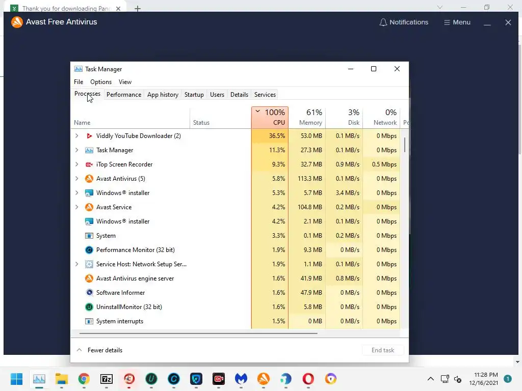Click the iTop Screen Recorder taskbar icon

tap(219, 379)
